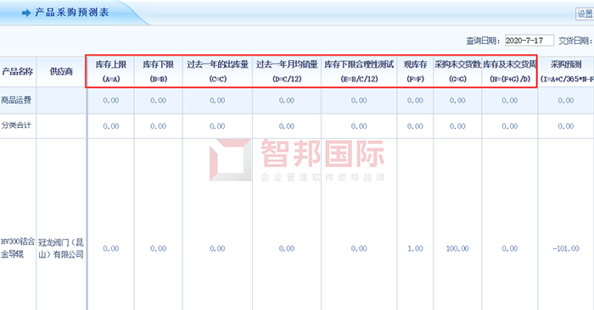Click the 库存上限 (A=A) column header
594x310 pixels.
click(110, 71)
